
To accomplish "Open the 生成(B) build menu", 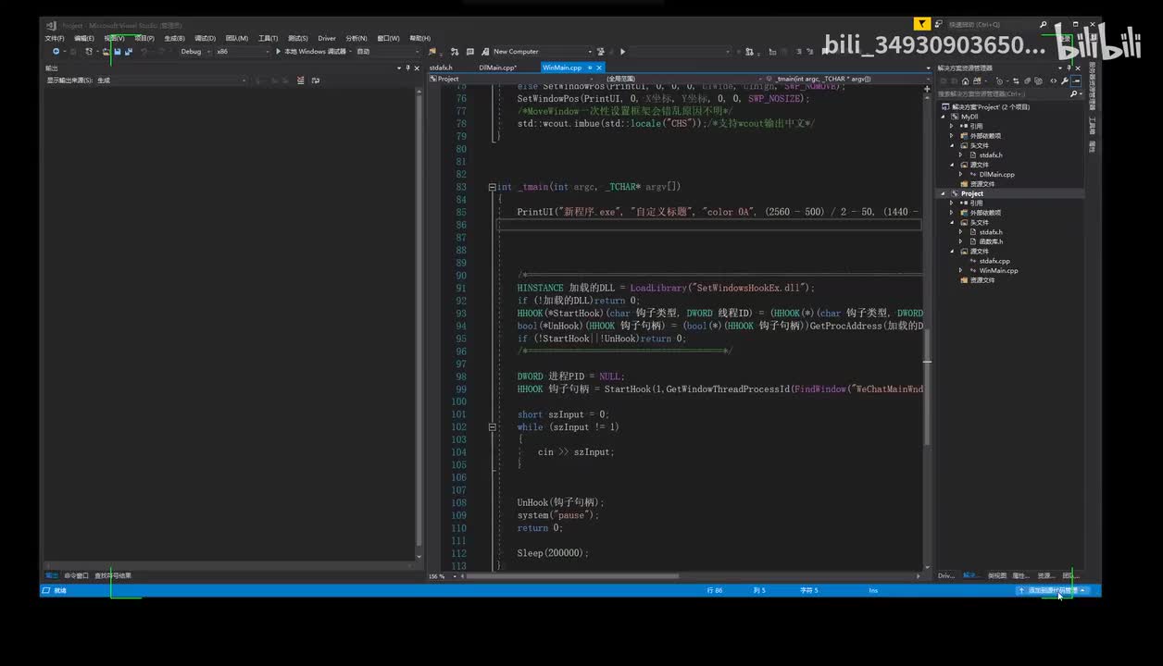I will click(174, 38).
